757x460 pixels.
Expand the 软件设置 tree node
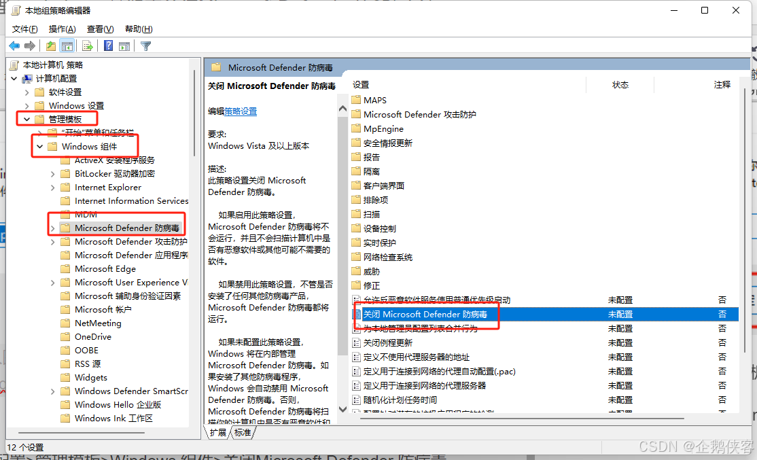click(27, 92)
